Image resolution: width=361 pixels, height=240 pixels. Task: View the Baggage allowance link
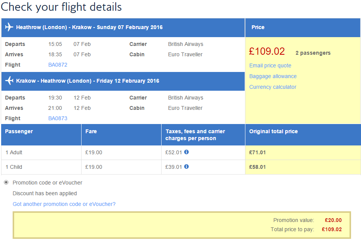coord(273,76)
